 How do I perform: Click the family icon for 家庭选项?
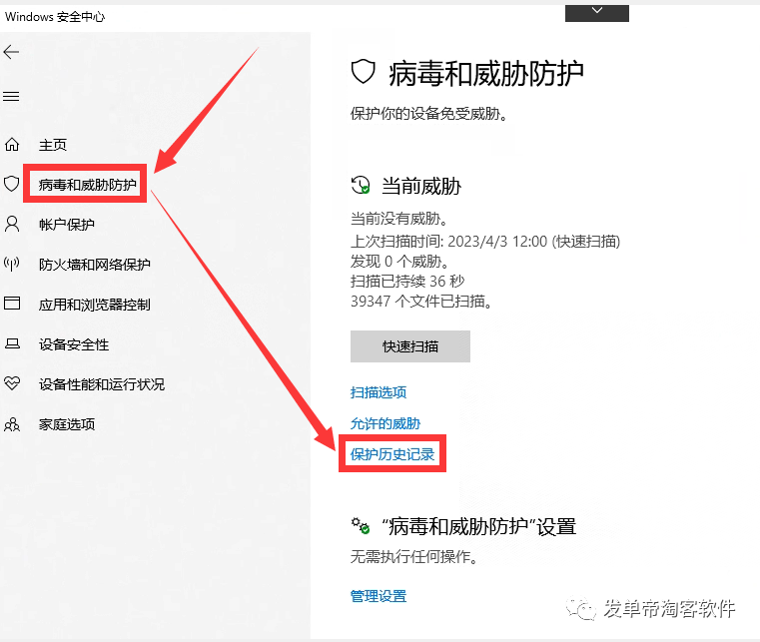pos(12,424)
